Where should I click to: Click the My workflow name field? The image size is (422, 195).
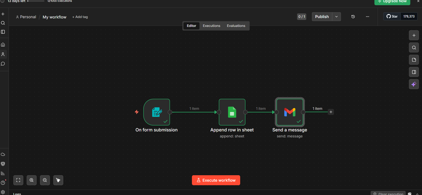[x=55, y=17]
